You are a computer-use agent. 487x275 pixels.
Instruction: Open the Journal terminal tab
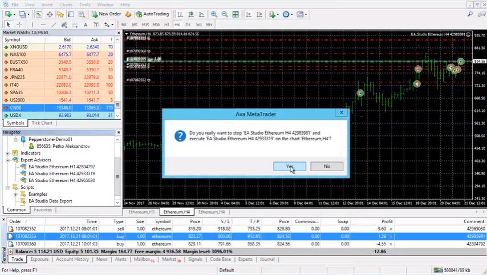pyautogui.click(x=267, y=259)
